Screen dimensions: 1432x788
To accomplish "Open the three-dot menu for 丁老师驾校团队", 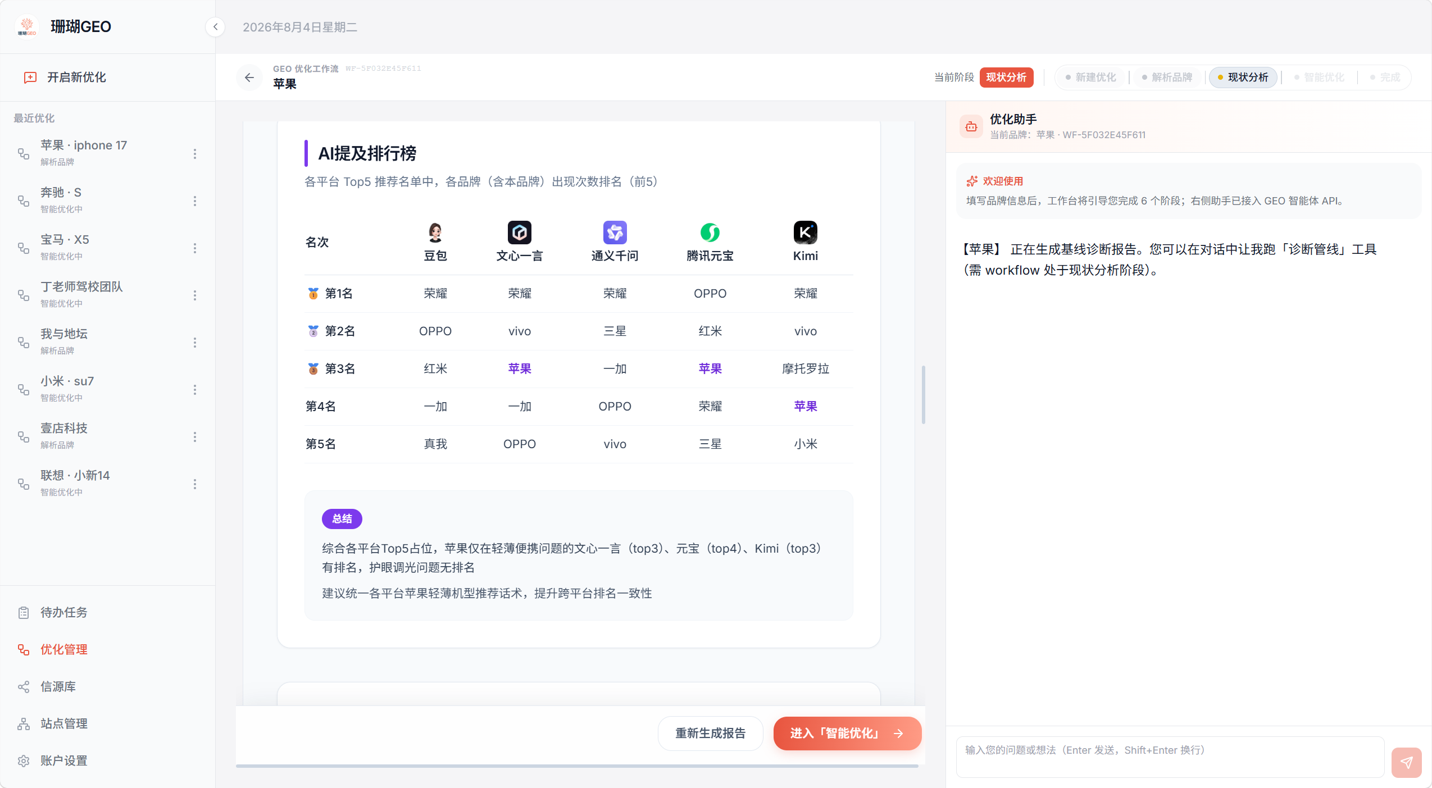I will click(x=195, y=295).
